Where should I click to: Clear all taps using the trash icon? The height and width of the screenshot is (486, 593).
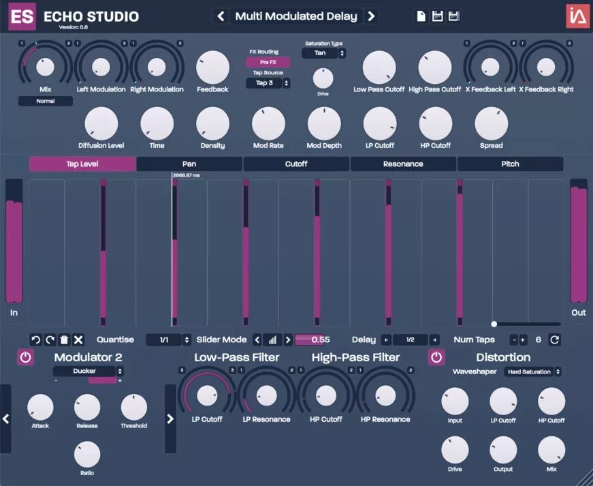tap(63, 339)
